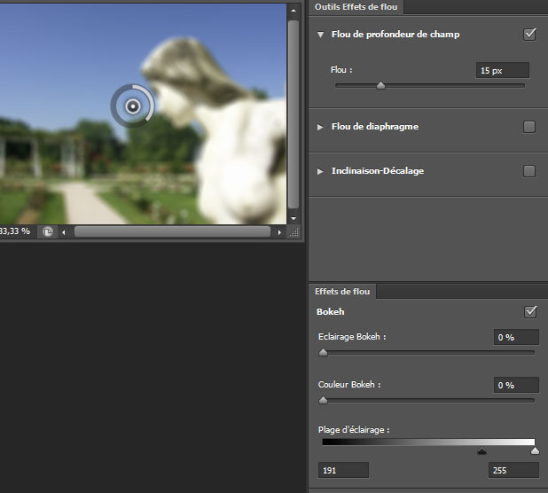Click the horizontal scrollbar left arrow

(64, 231)
